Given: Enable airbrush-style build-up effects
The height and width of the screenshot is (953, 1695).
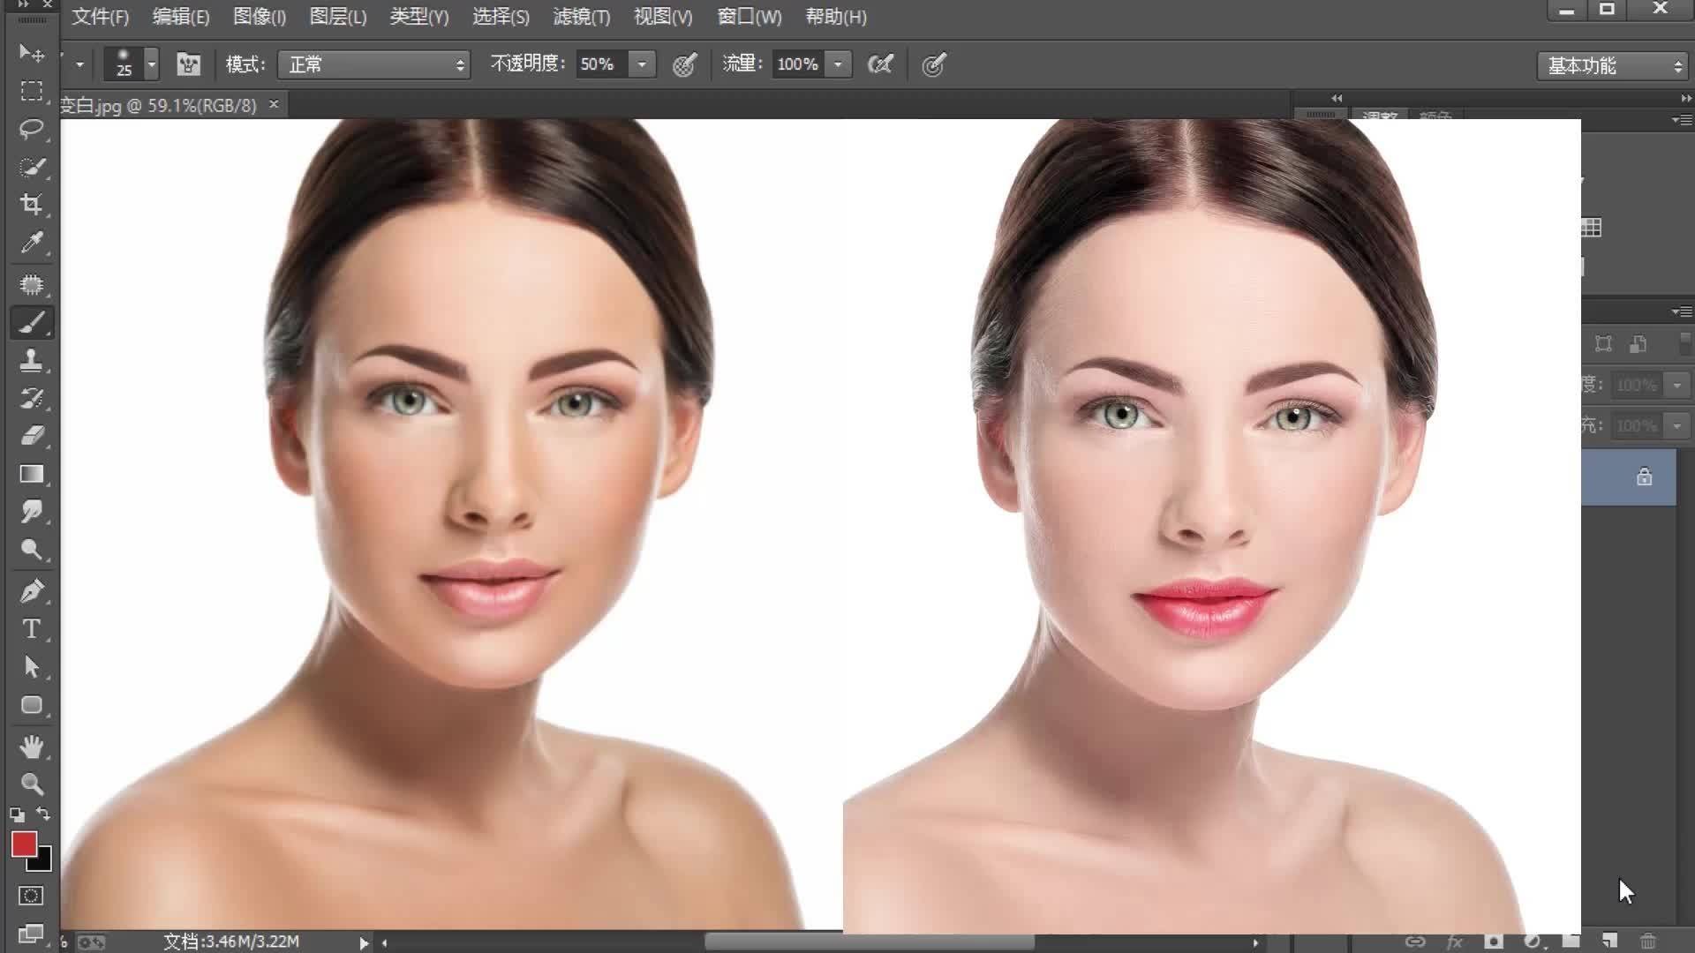Looking at the screenshot, I should [880, 64].
